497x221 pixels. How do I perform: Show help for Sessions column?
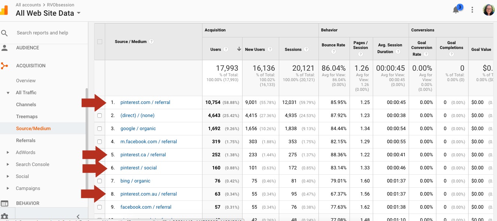click(x=306, y=49)
